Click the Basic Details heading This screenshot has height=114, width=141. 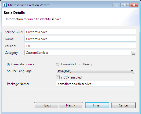pyautogui.click(x=14, y=13)
